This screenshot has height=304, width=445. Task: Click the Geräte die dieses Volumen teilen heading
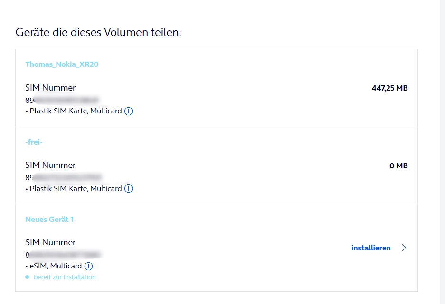tap(99, 33)
